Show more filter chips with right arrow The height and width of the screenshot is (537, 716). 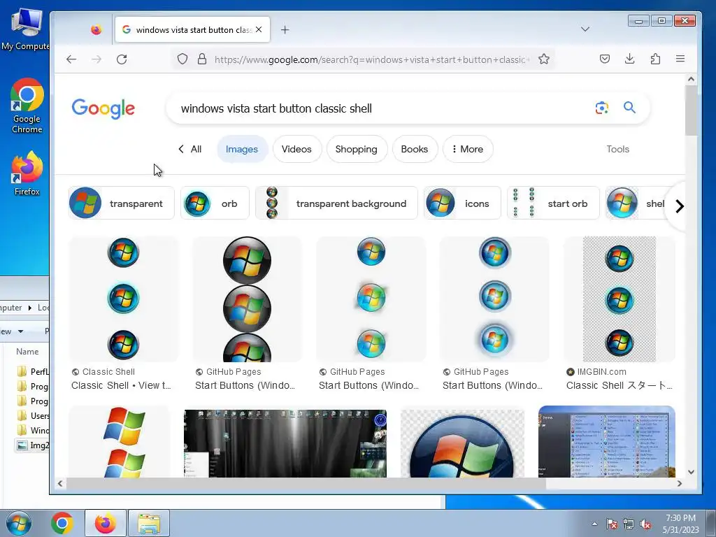679,206
